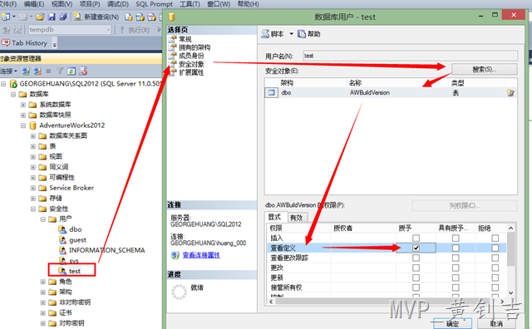This screenshot has width=532, height=329.
Task: Open the Tab History panel
Action: pos(25,43)
